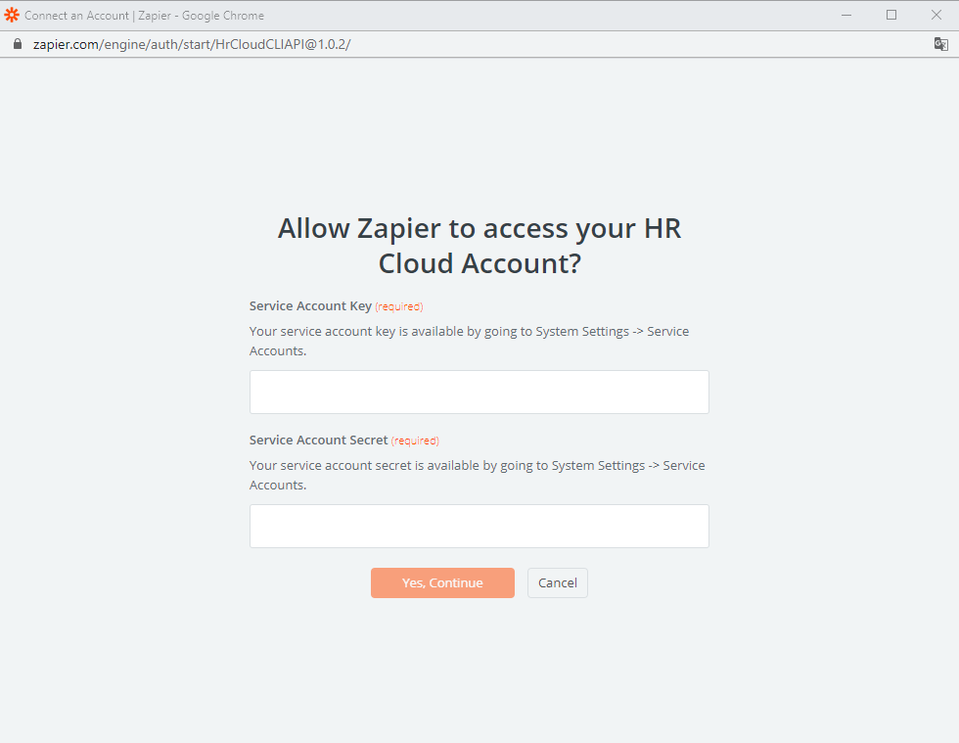This screenshot has height=743, width=959.
Task: Click the zapier.com URL in address bar
Action: pos(192,44)
